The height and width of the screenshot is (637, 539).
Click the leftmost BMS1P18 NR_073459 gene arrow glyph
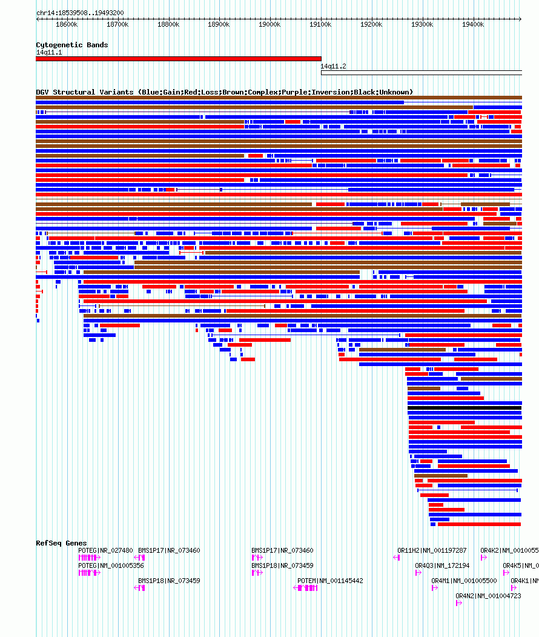pos(140,588)
